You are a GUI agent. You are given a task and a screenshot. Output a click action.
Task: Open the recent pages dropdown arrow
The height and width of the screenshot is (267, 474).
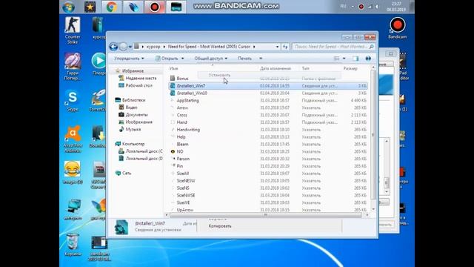pos(130,47)
